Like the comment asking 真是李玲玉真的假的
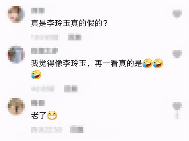Image resolution: width=189 pixels, height=141 pixels. coord(177,14)
